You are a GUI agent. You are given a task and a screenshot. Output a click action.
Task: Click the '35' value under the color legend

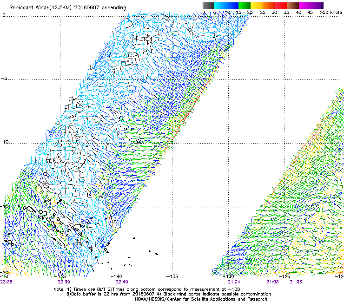click(286, 13)
